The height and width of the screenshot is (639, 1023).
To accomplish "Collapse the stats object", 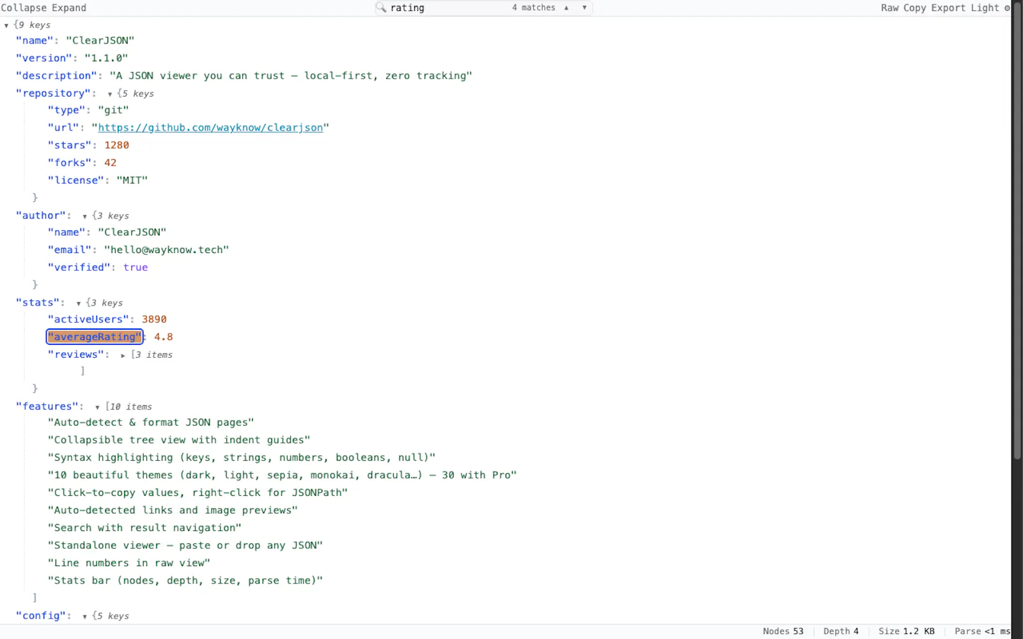I will 79,304.
